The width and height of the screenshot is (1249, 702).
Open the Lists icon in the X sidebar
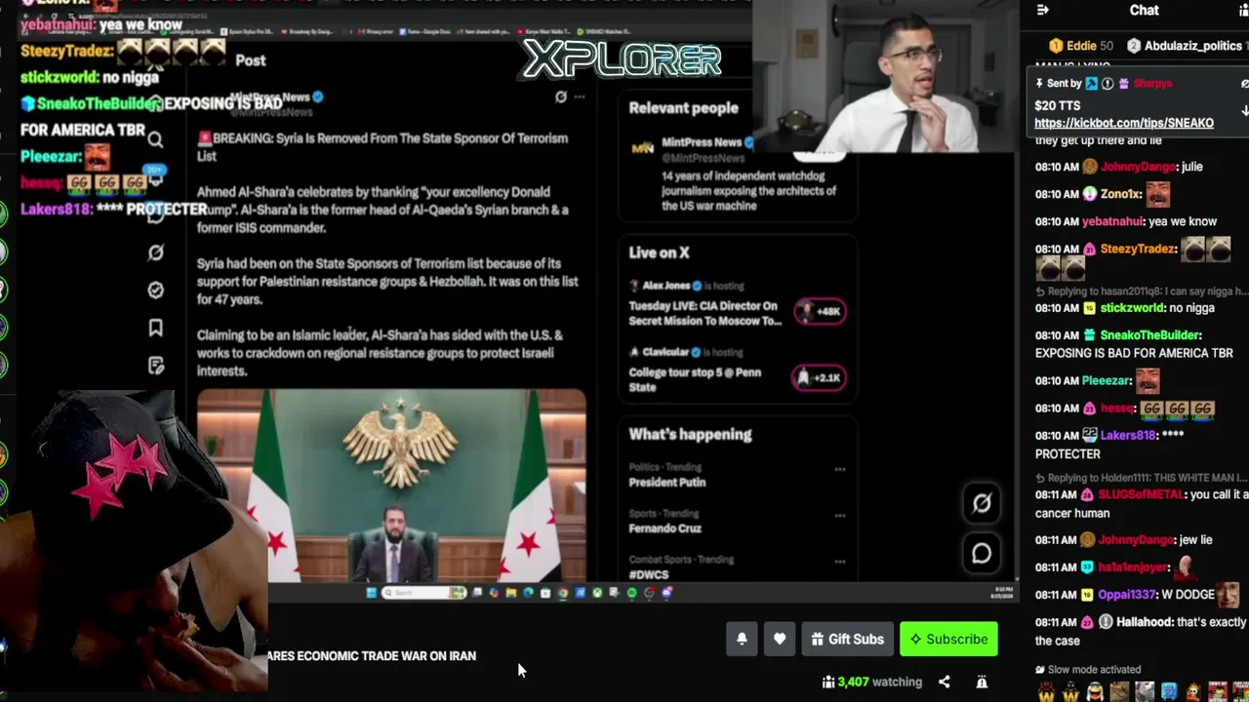click(x=155, y=365)
